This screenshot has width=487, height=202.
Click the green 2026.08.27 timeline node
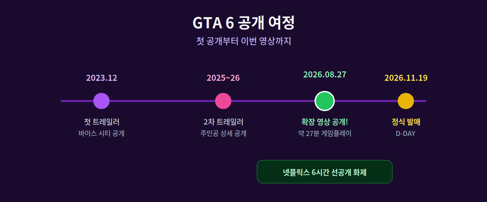click(x=325, y=101)
